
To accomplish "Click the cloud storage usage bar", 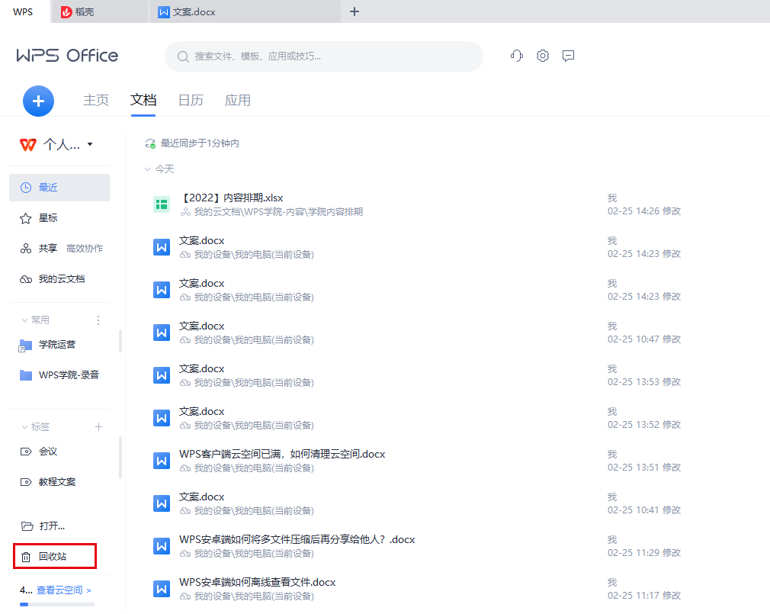I will pos(57,605).
